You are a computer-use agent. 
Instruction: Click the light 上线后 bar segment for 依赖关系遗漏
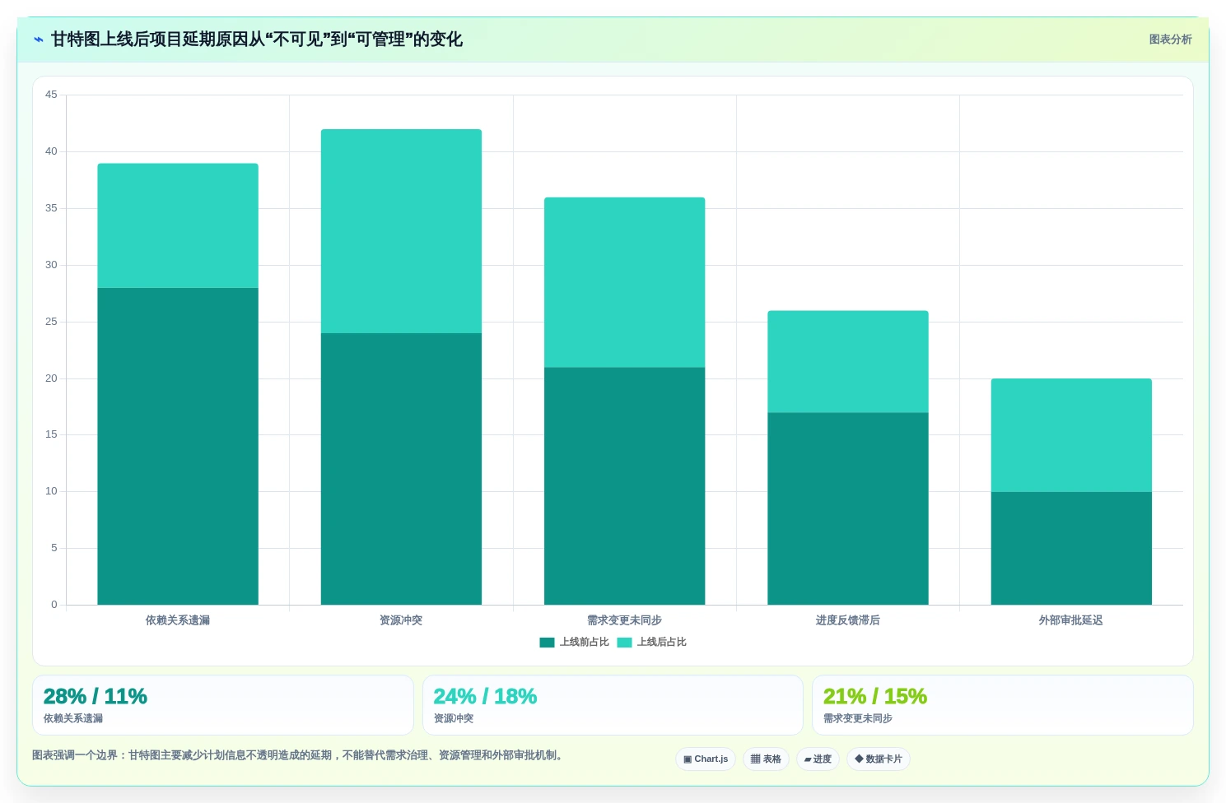pos(178,225)
